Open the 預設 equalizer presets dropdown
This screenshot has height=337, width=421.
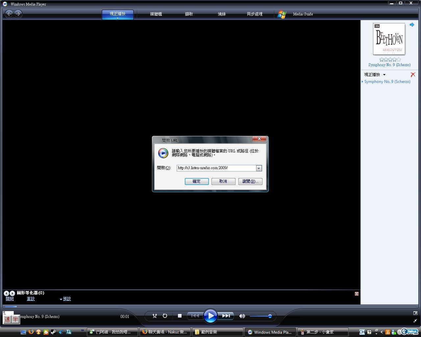(x=65, y=299)
